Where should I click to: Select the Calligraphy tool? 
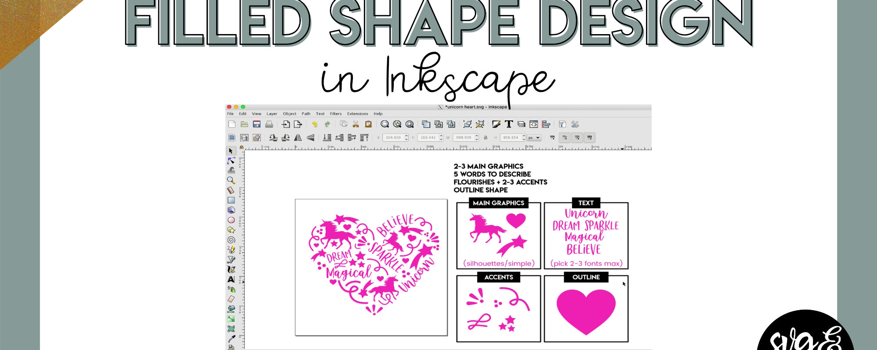click(x=231, y=269)
